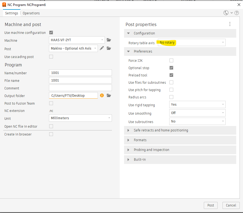Open the folder browser beside Machine

coord(109,40)
